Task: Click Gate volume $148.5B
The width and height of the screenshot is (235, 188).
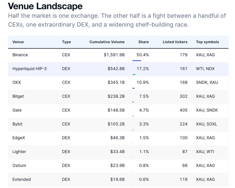Action: (x=116, y=110)
